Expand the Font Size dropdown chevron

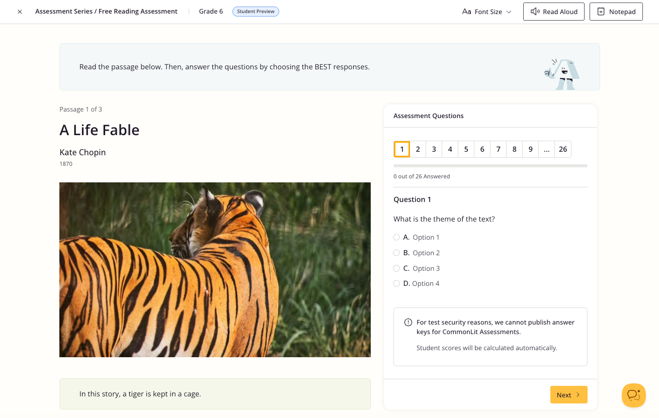509,12
